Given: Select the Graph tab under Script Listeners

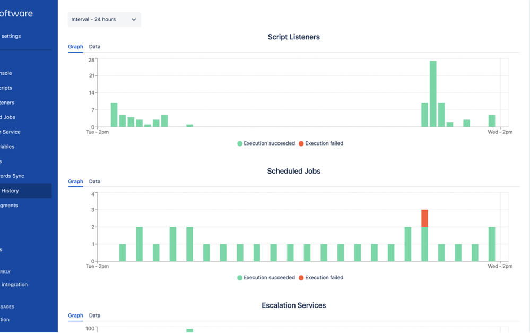Looking at the screenshot, I should 75,47.
